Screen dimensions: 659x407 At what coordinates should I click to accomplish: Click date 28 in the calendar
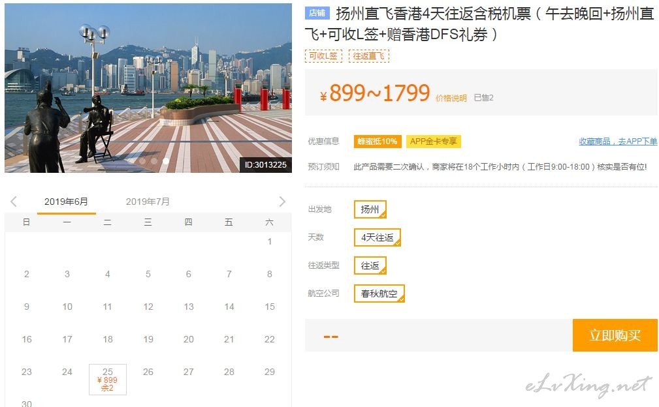pyautogui.click(x=229, y=372)
